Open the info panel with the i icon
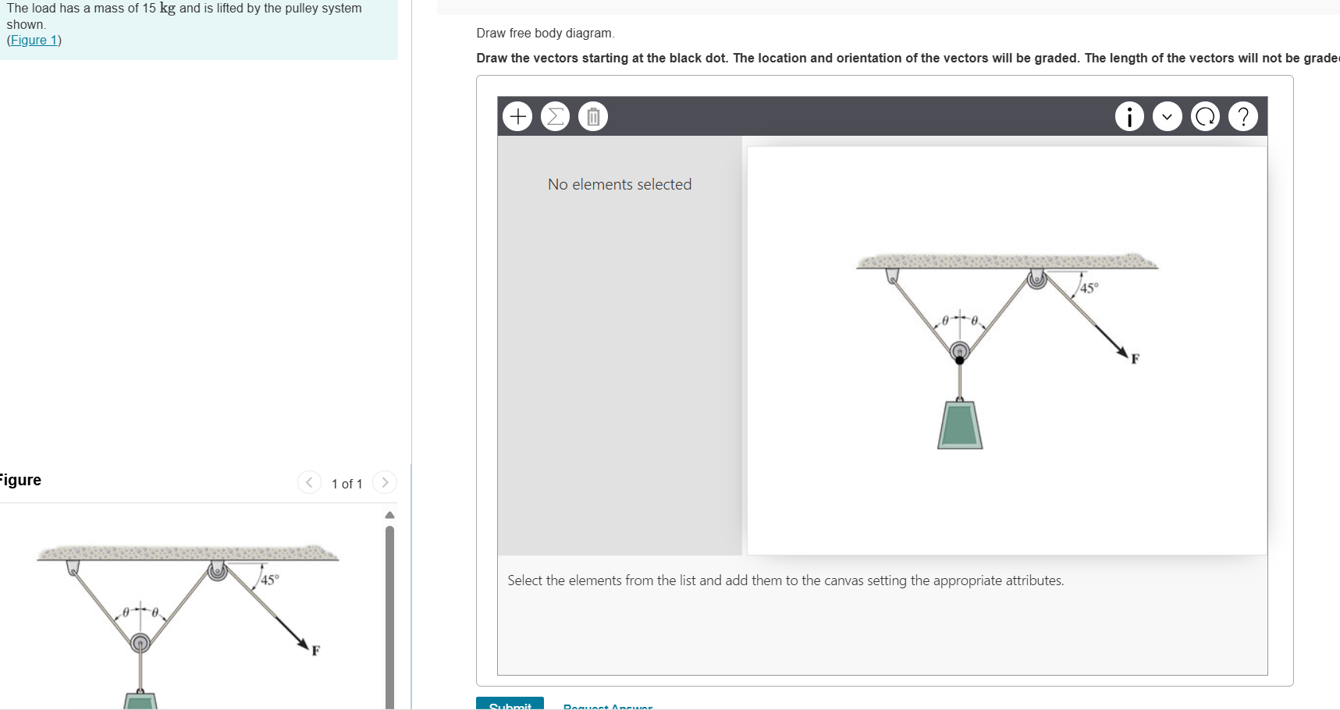The image size is (1340, 710). click(1129, 115)
